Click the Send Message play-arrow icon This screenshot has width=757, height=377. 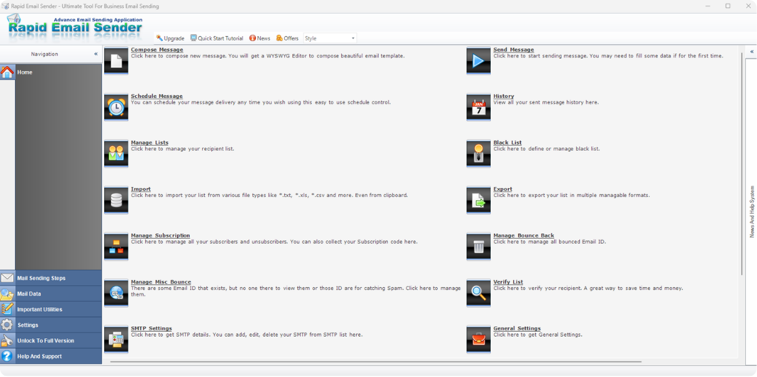click(x=478, y=61)
